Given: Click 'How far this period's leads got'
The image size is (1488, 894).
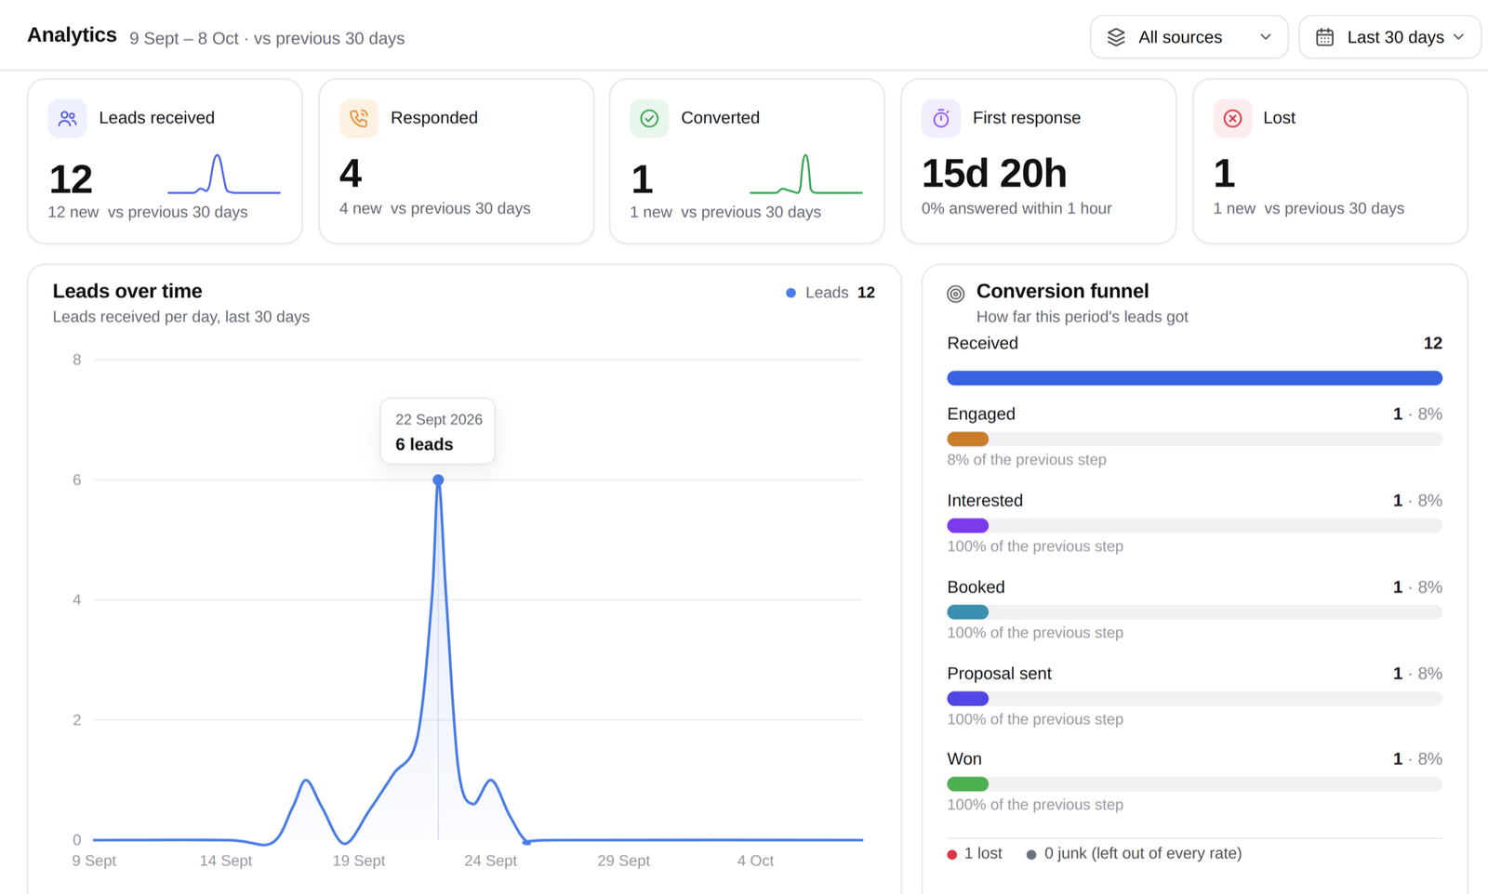Looking at the screenshot, I should pyautogui.click(x=1083, y=317).
